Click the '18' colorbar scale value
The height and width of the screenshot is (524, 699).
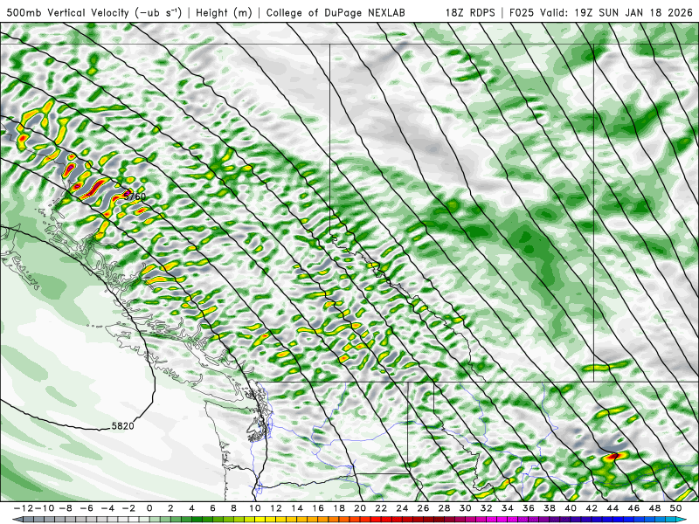point(339,508)
